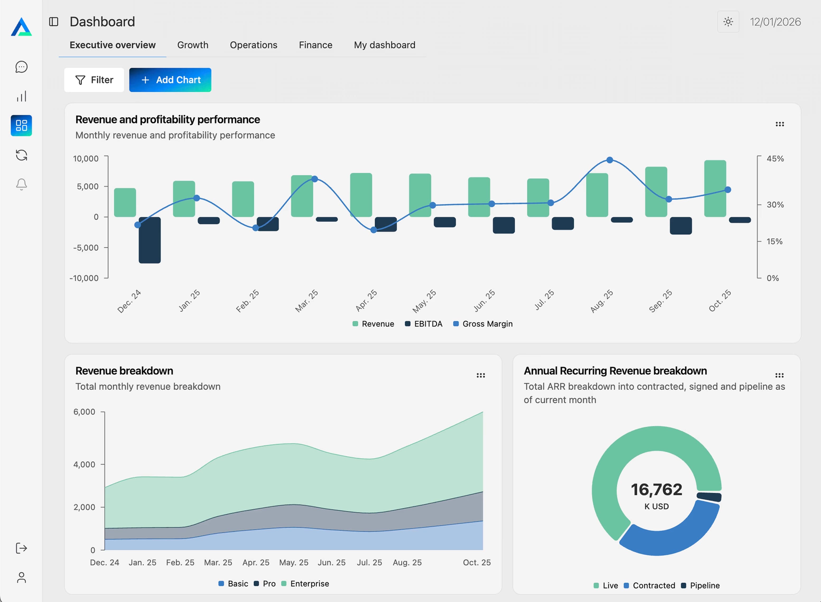Toggle Basic series in legend
This screenshot has height=602, width=821.
point(233,584)
